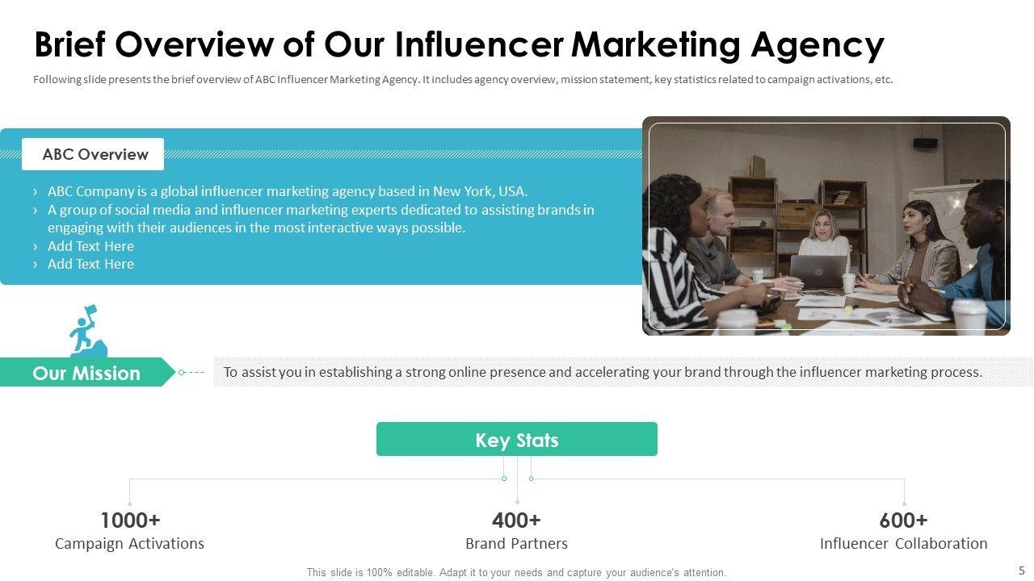Click the Brand Partners label
The height and width of the screenshot is (581, 1034).
pyautogui.click(x=516, y=543)
